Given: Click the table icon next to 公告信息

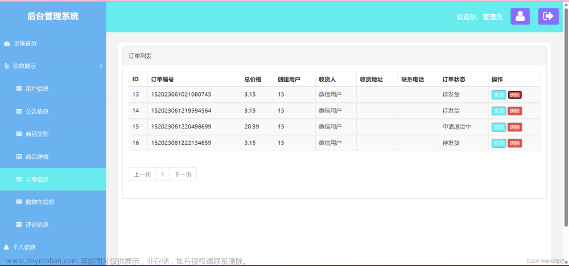Looking at the screenshot, I should (19, 111).
